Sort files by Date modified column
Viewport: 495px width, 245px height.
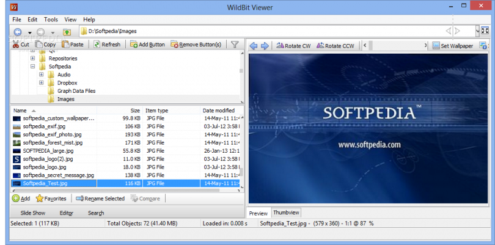[x=219, y=111]
